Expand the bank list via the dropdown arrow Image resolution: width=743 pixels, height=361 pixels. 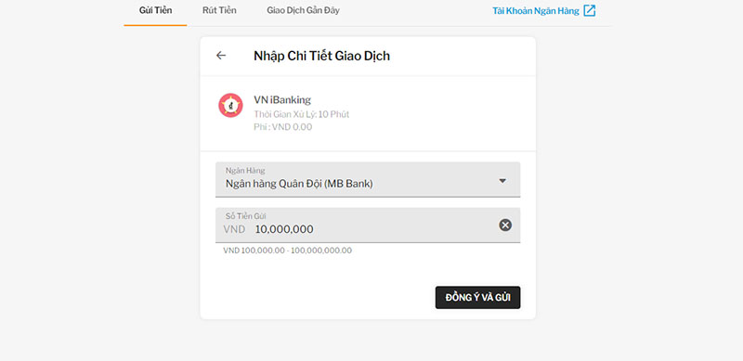(502, 180)
